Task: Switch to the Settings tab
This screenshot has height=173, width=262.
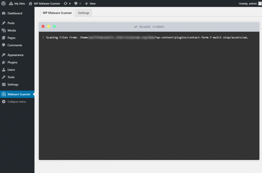Action: pos(84,13)
